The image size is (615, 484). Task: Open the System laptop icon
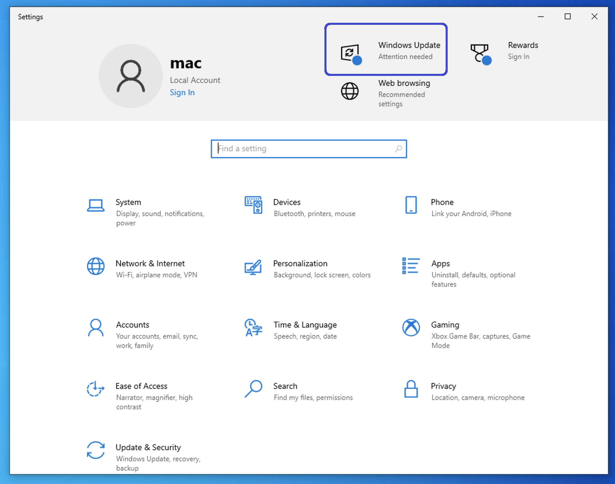[95, 206]
